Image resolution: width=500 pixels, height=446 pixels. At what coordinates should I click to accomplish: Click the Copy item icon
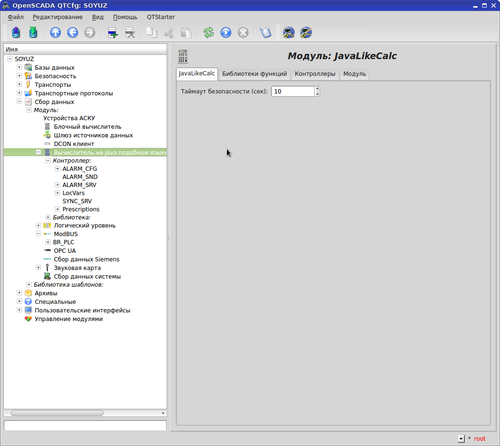152,32
